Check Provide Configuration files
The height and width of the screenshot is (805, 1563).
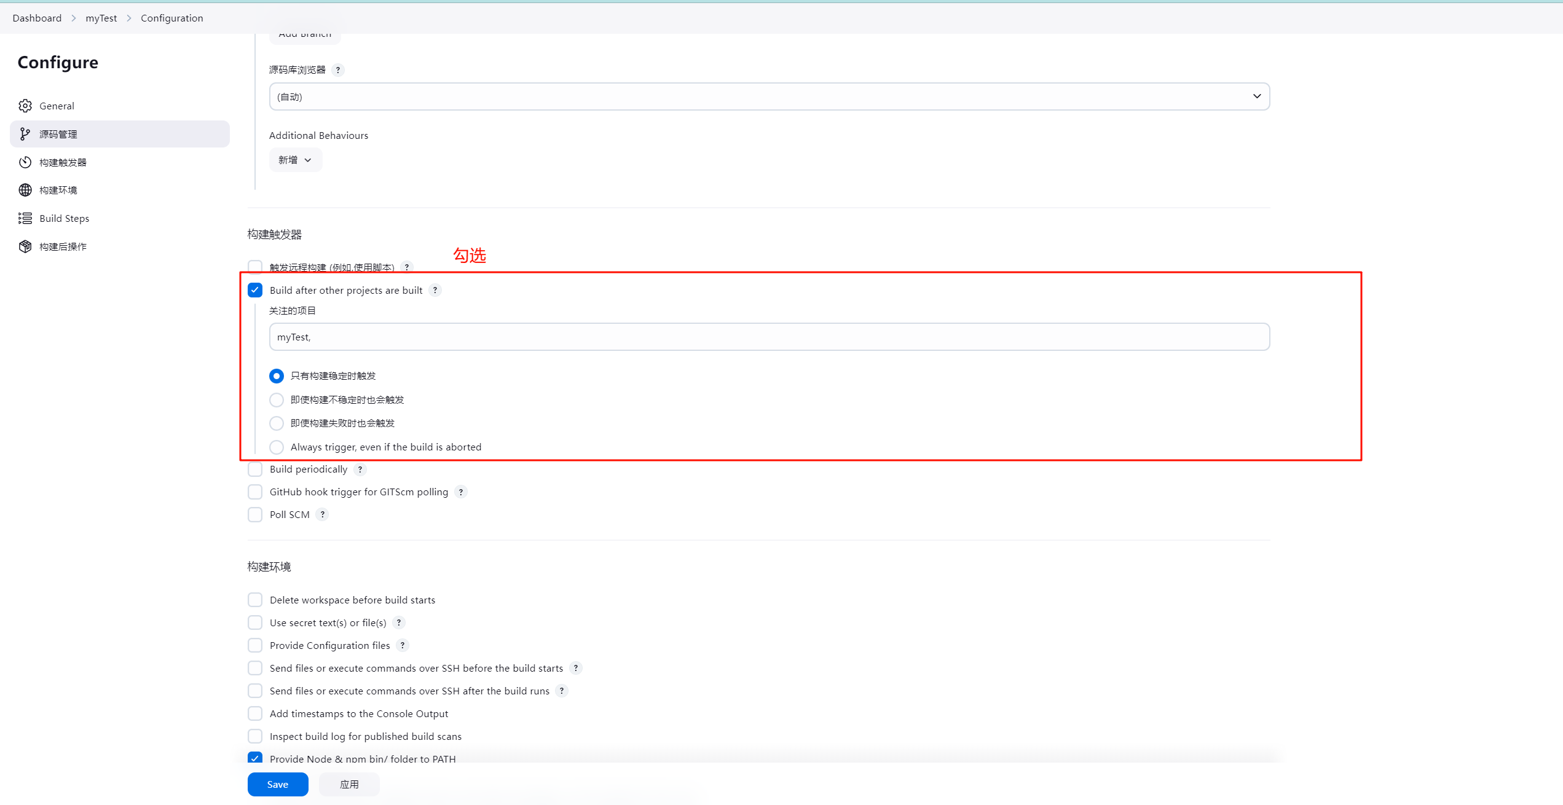tap(255, 645)
